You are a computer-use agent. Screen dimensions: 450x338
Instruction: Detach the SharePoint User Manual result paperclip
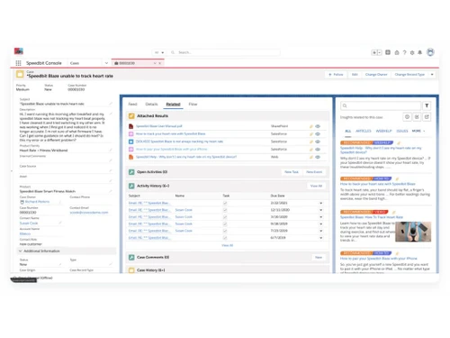(311, 126)
